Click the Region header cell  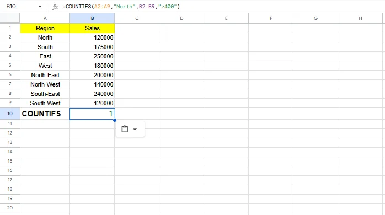coord(45,28)
